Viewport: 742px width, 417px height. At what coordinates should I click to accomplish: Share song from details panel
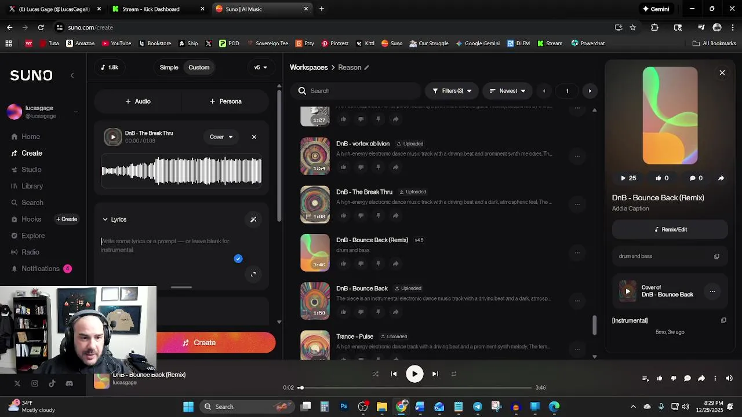[x=721, y=178]
